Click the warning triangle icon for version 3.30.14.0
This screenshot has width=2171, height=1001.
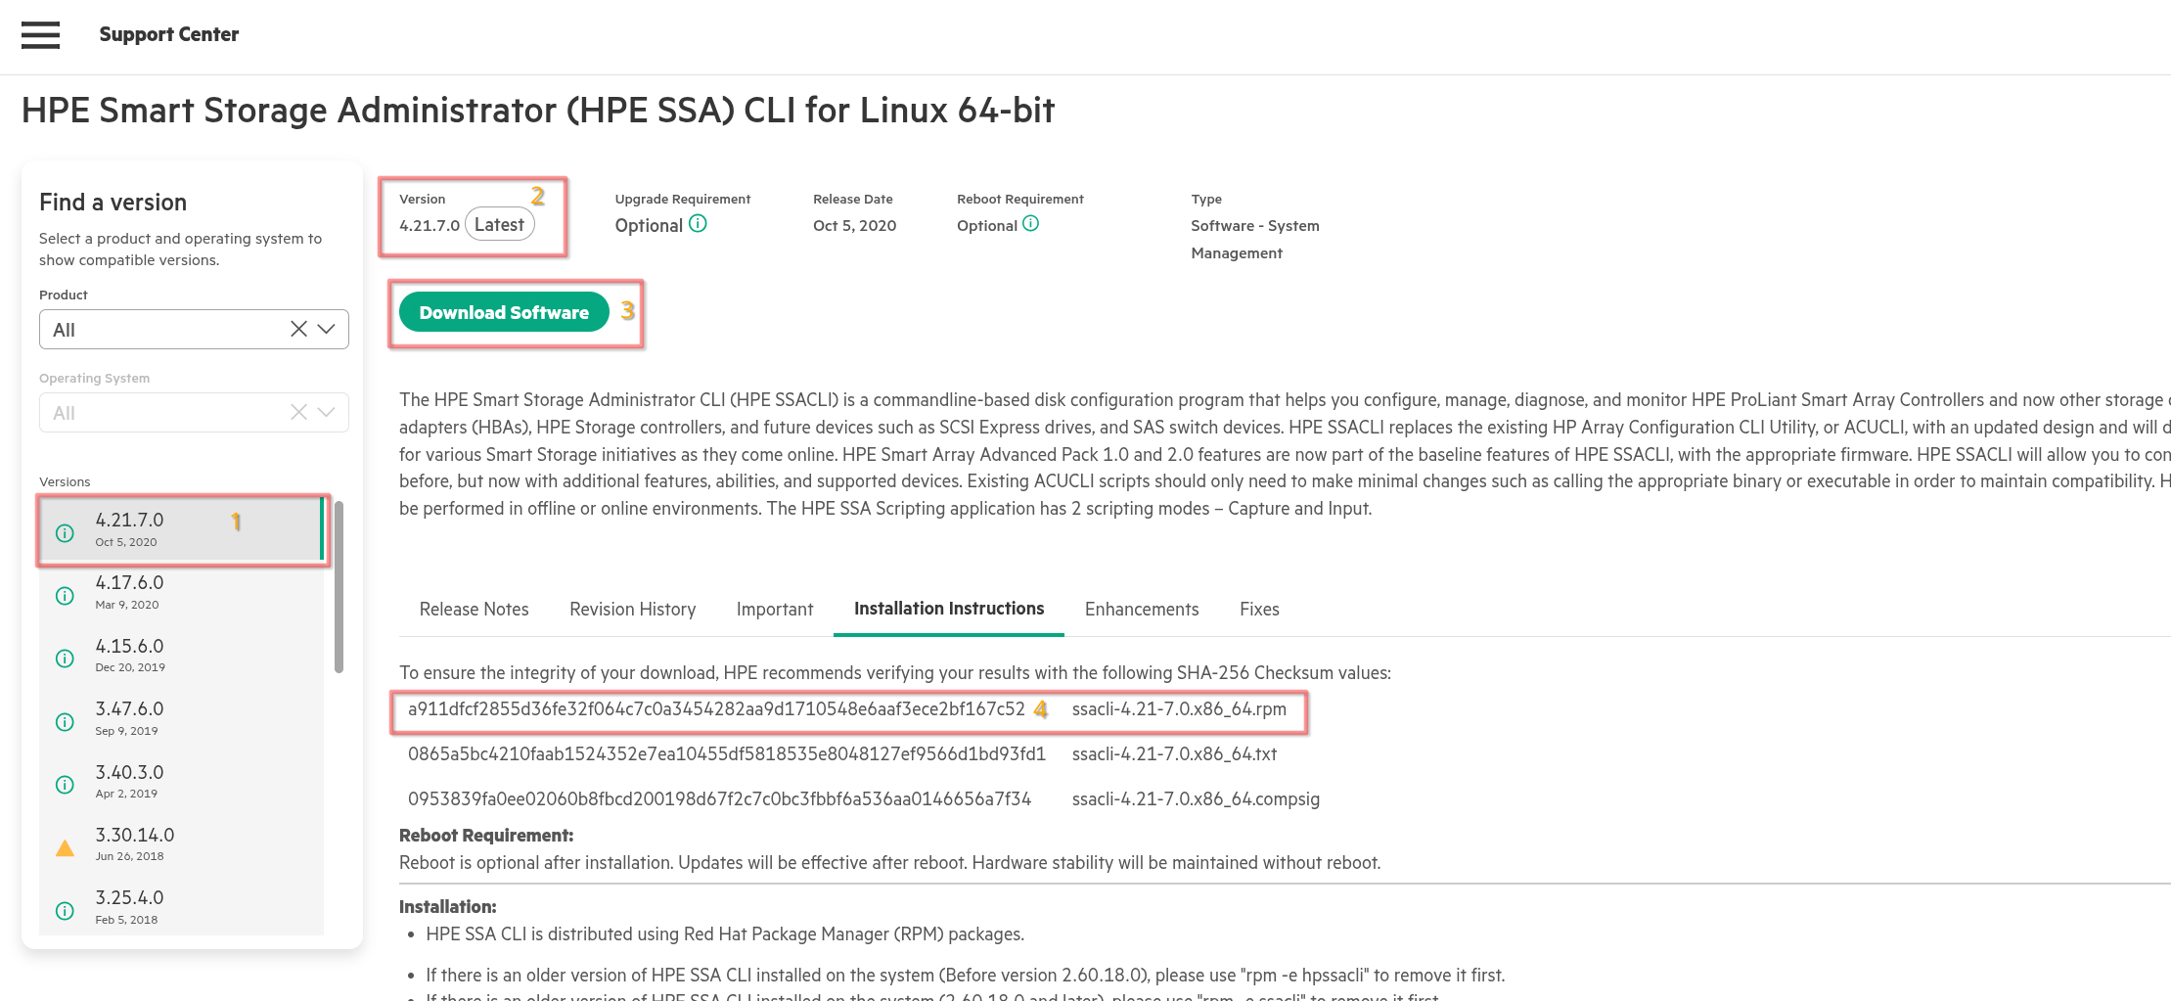tap(65, 848)
